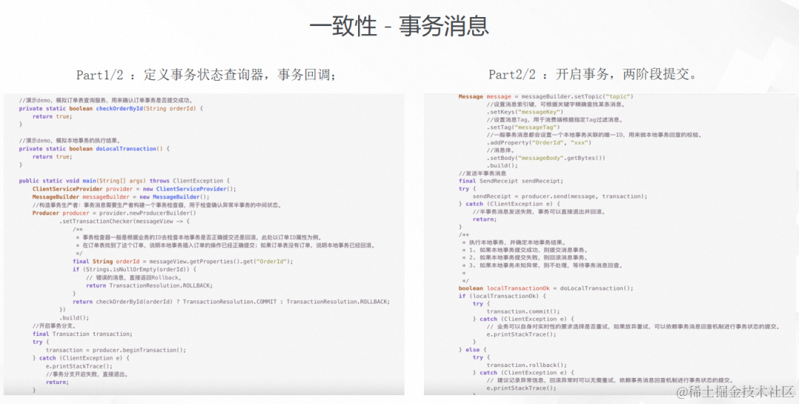Open the left code screenshot under Part1/2
Viewport: 799px width, 404px height.
tap(204, 243)
